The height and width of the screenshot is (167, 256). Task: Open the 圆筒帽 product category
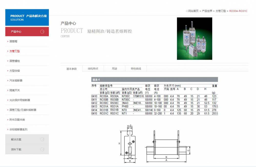pos(13,41)
